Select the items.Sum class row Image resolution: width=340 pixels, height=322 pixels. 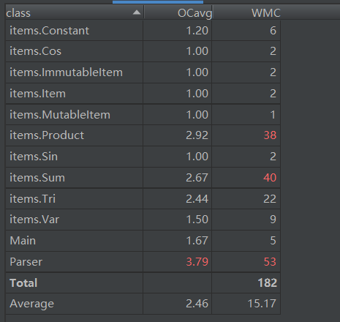coord(143,178)
